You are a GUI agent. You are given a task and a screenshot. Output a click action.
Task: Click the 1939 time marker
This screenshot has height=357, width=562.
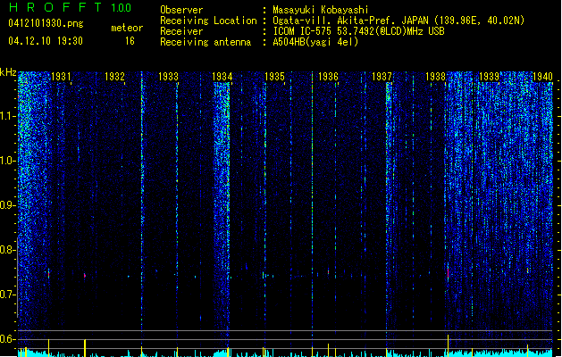[x=490, y=77]
